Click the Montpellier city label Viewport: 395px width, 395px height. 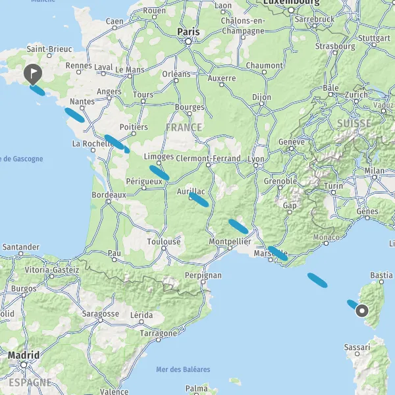230,242
